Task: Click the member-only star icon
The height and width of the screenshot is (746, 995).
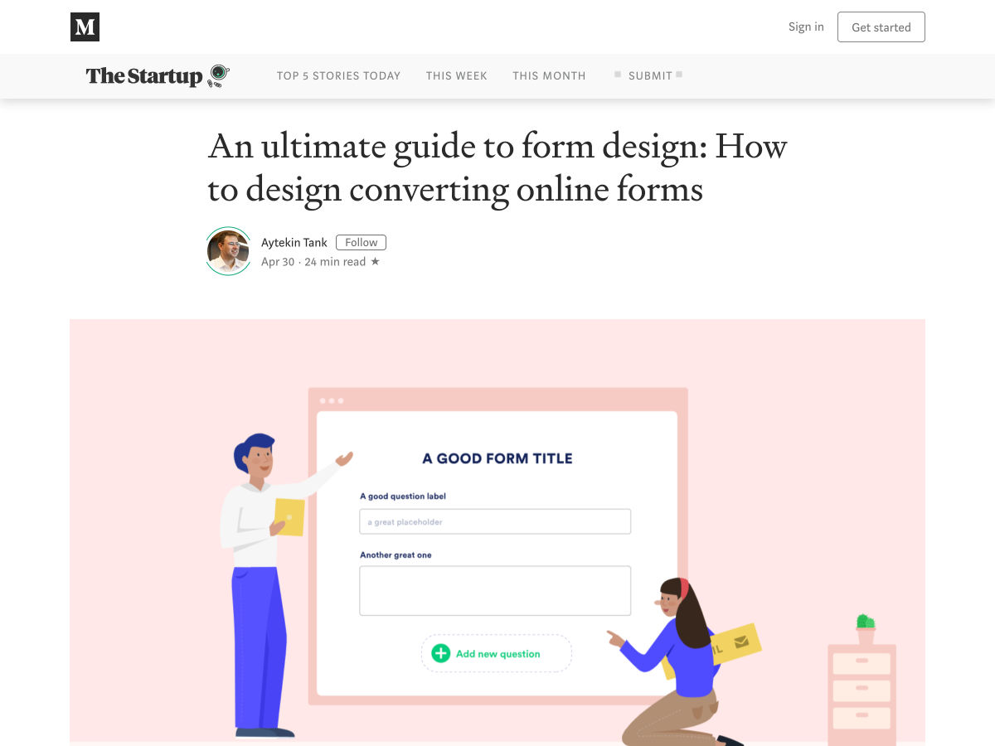Action: [x=375, y=262]
